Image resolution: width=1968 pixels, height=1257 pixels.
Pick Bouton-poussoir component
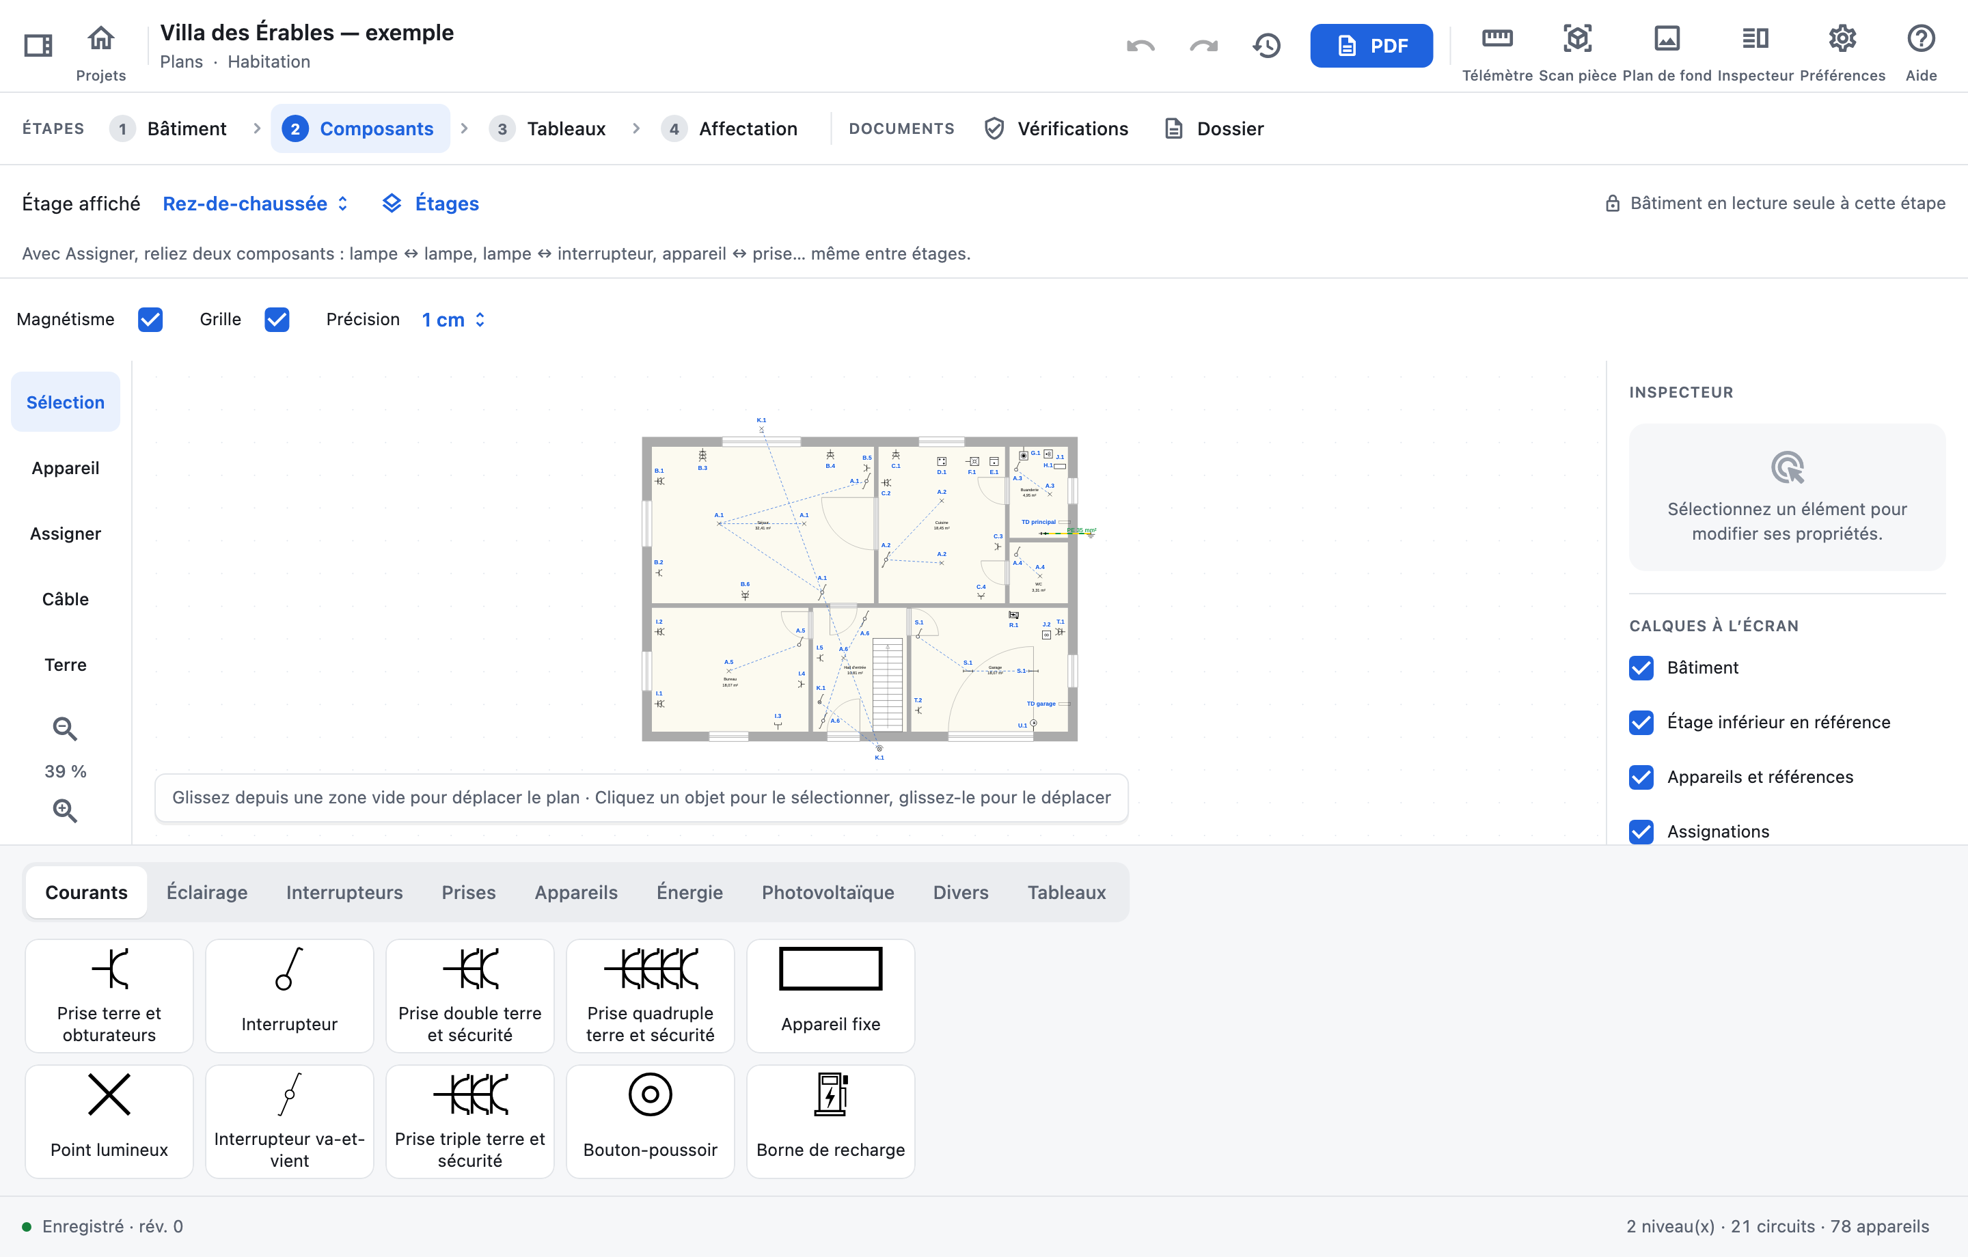click(651, 1121)
